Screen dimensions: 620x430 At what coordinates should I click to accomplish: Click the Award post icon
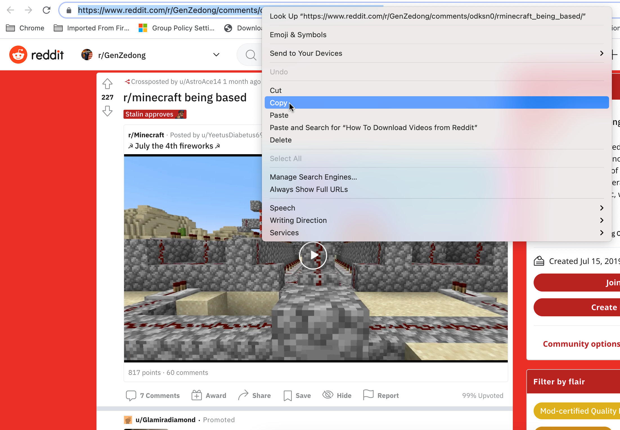click(x=196, y=396)
